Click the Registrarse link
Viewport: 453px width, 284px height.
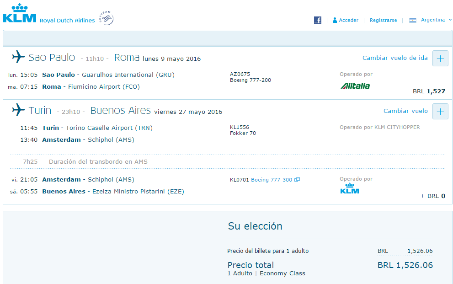coord(383,20)
